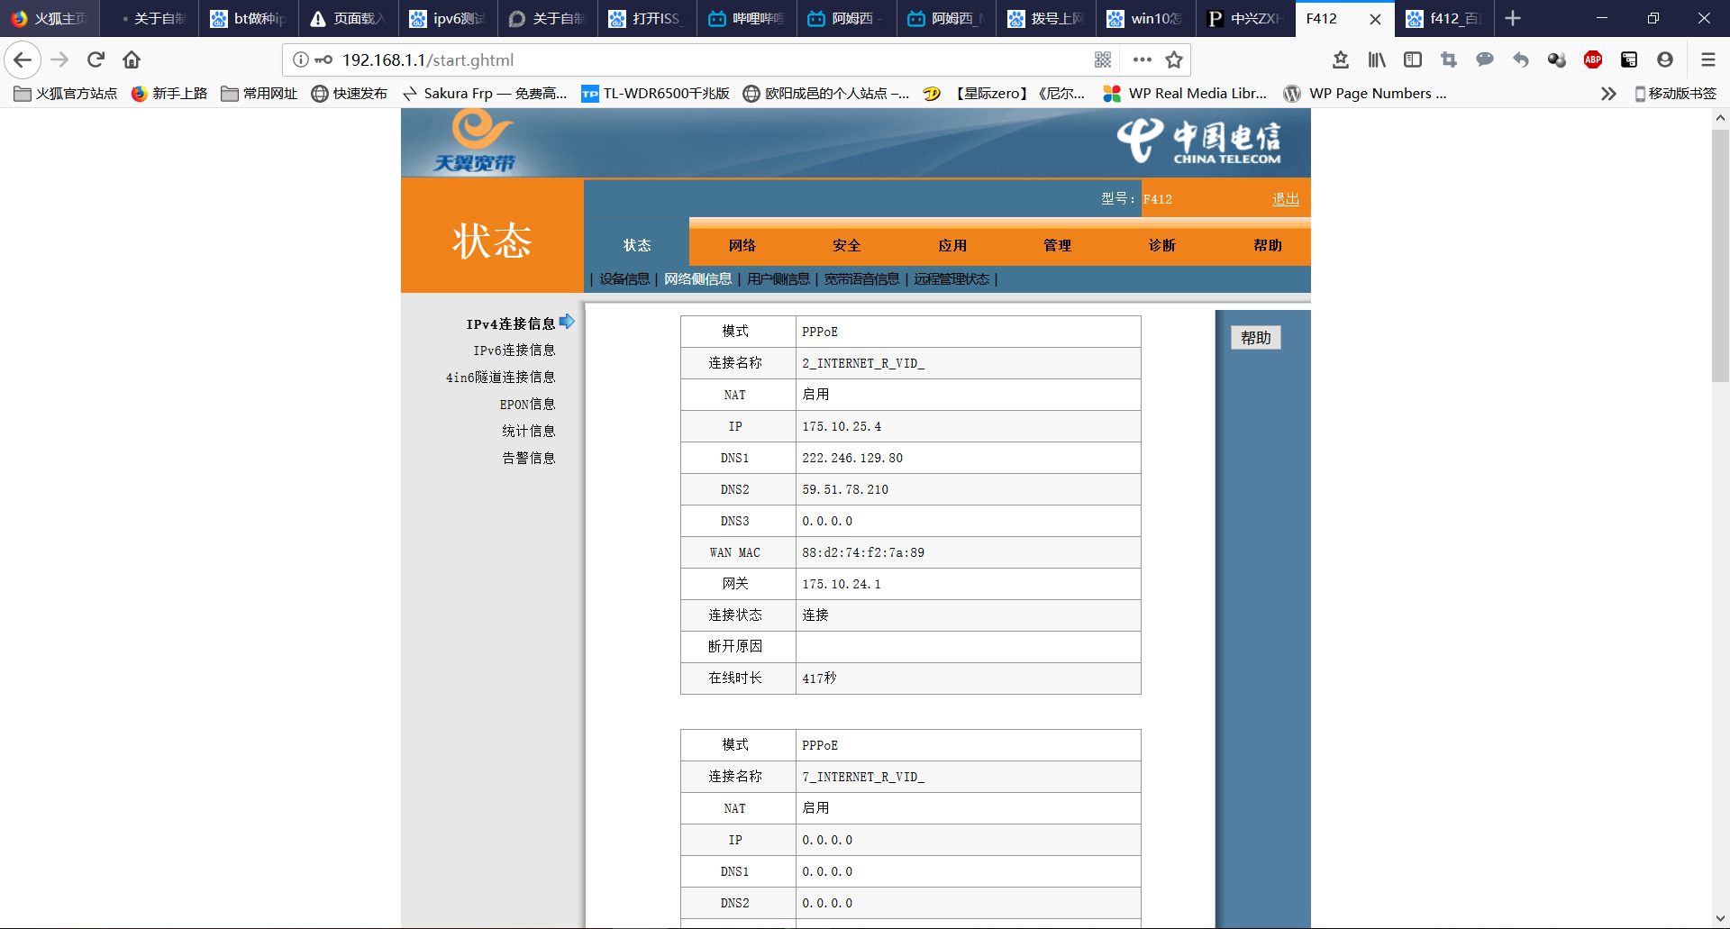Open the 安全 navigation tab
Viewport: 1730px width, 929px height.
846,245
